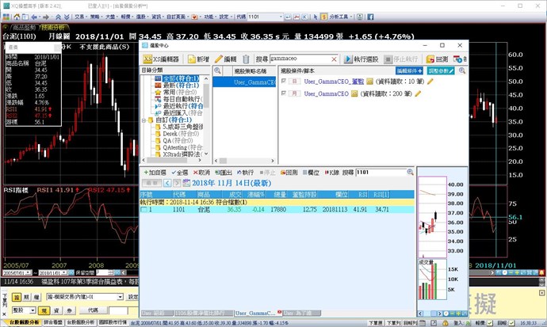Toggle the monthly User_GammaCEO condition checkbox
The image size is (547, 327).
click(284, 93)
